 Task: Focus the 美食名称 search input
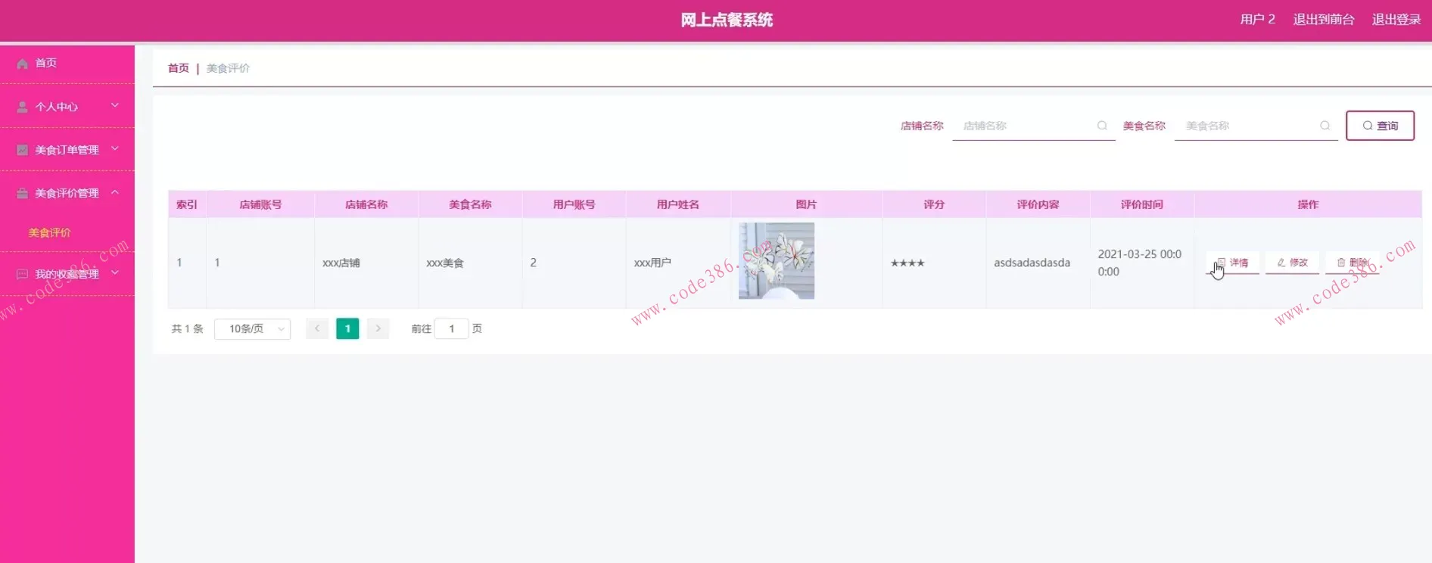tap(1256, 126)
